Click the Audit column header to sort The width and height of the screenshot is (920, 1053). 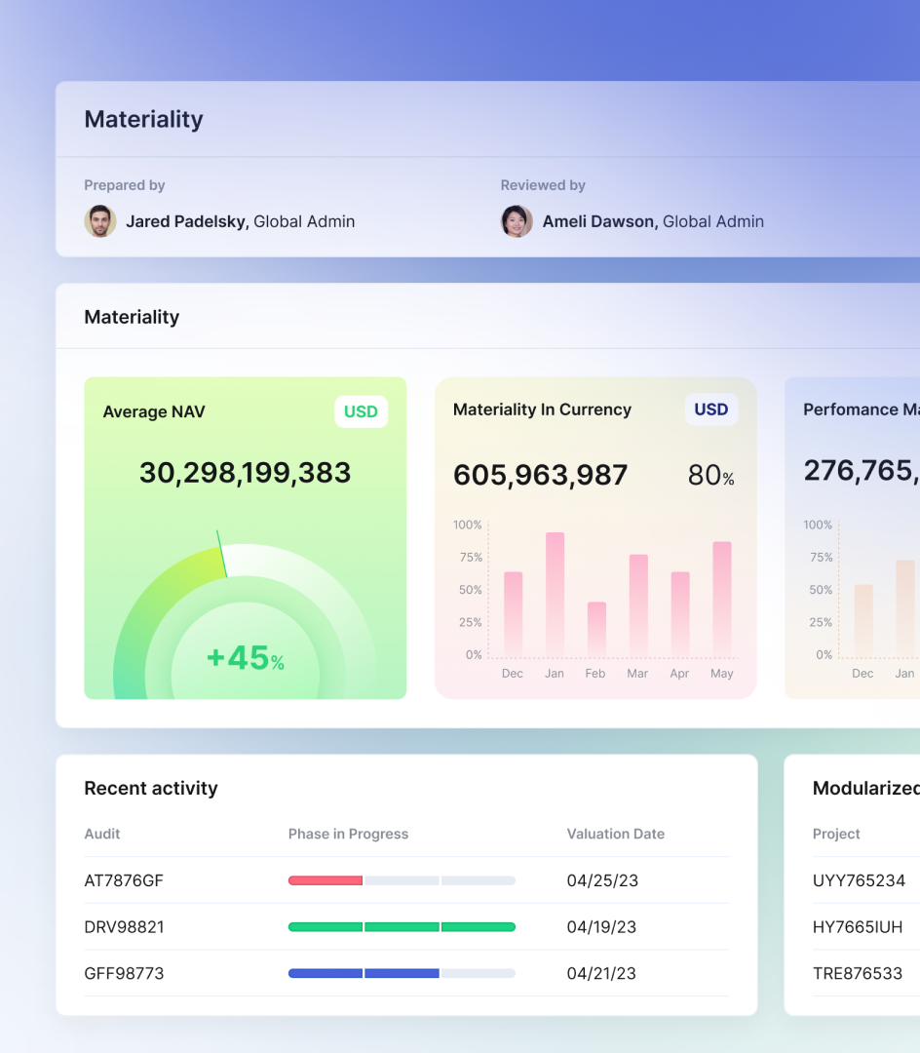[x=101, y=834]
